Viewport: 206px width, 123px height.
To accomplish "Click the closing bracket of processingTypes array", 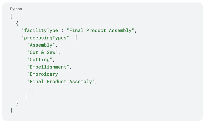I will point(27,96).
